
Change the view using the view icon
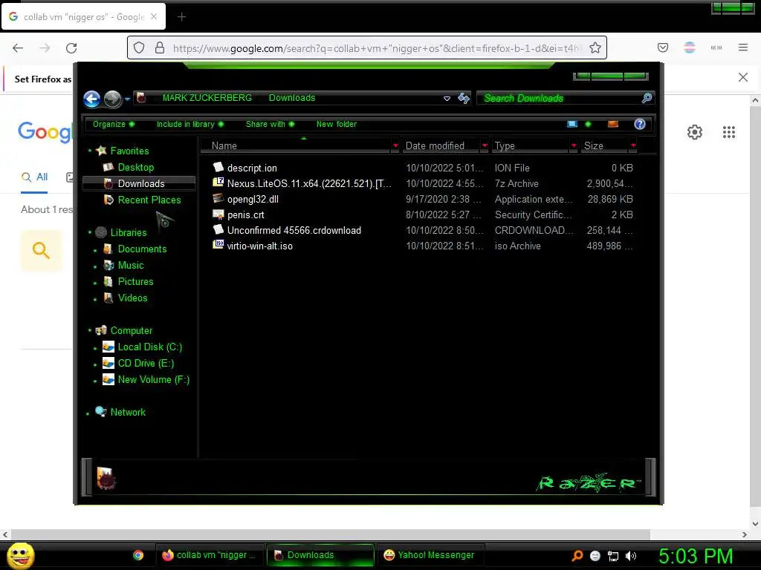[x=572, y=124]
